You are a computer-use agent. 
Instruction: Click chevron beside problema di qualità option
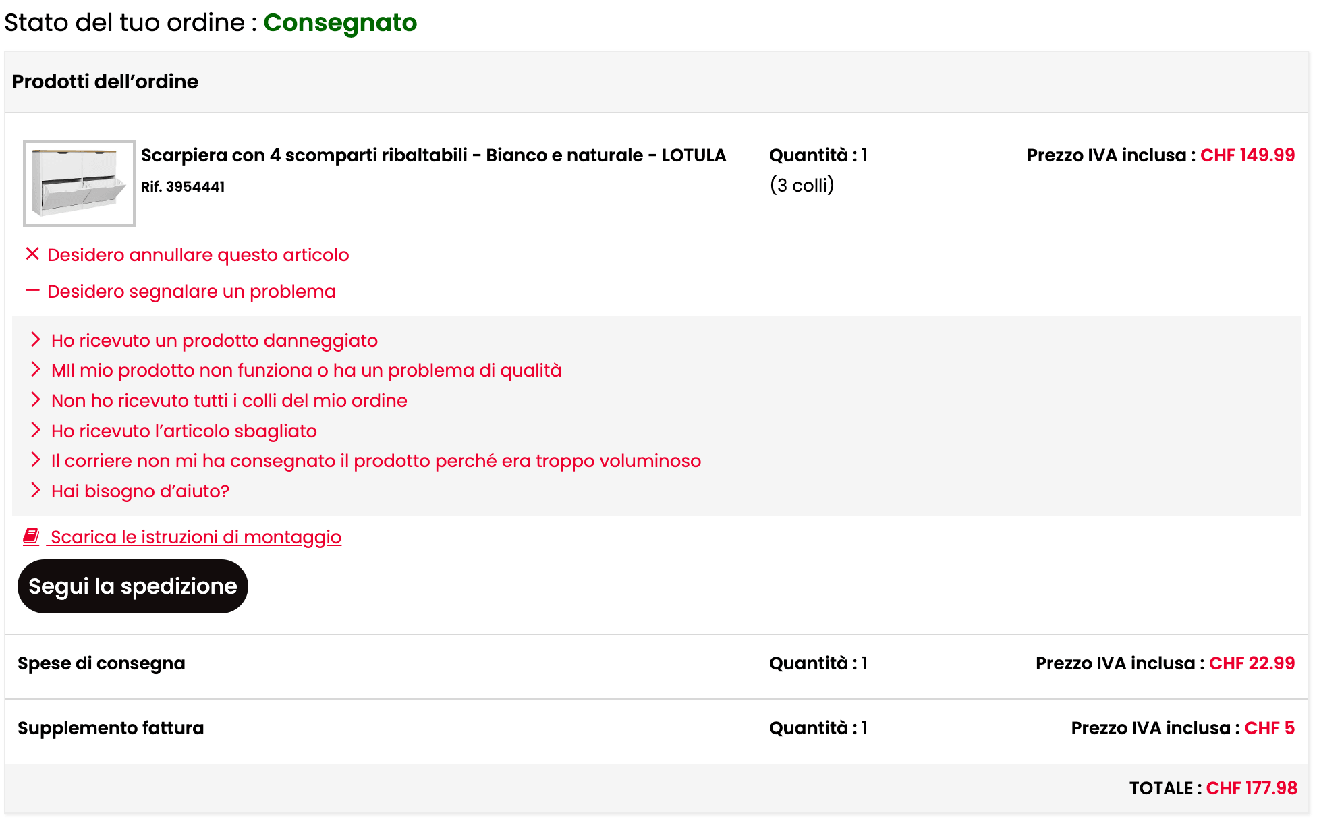(36, 369)
